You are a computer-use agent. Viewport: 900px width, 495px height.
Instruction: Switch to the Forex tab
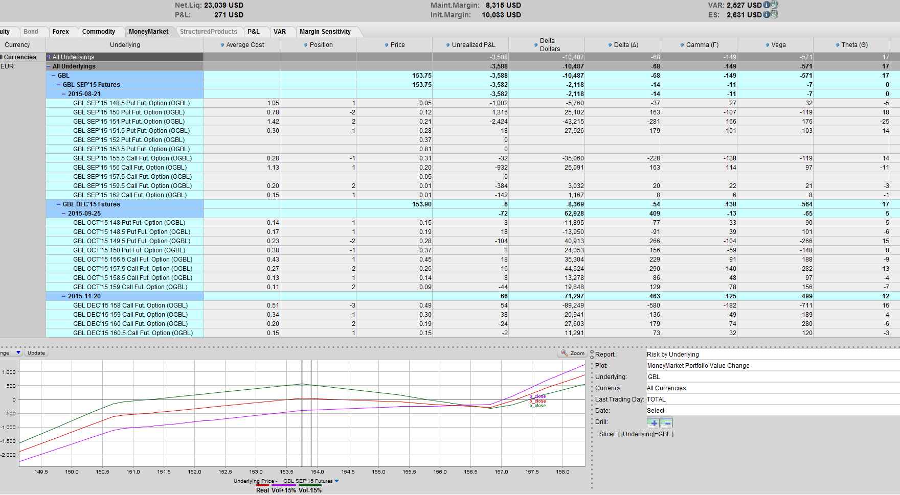(60, 32)
